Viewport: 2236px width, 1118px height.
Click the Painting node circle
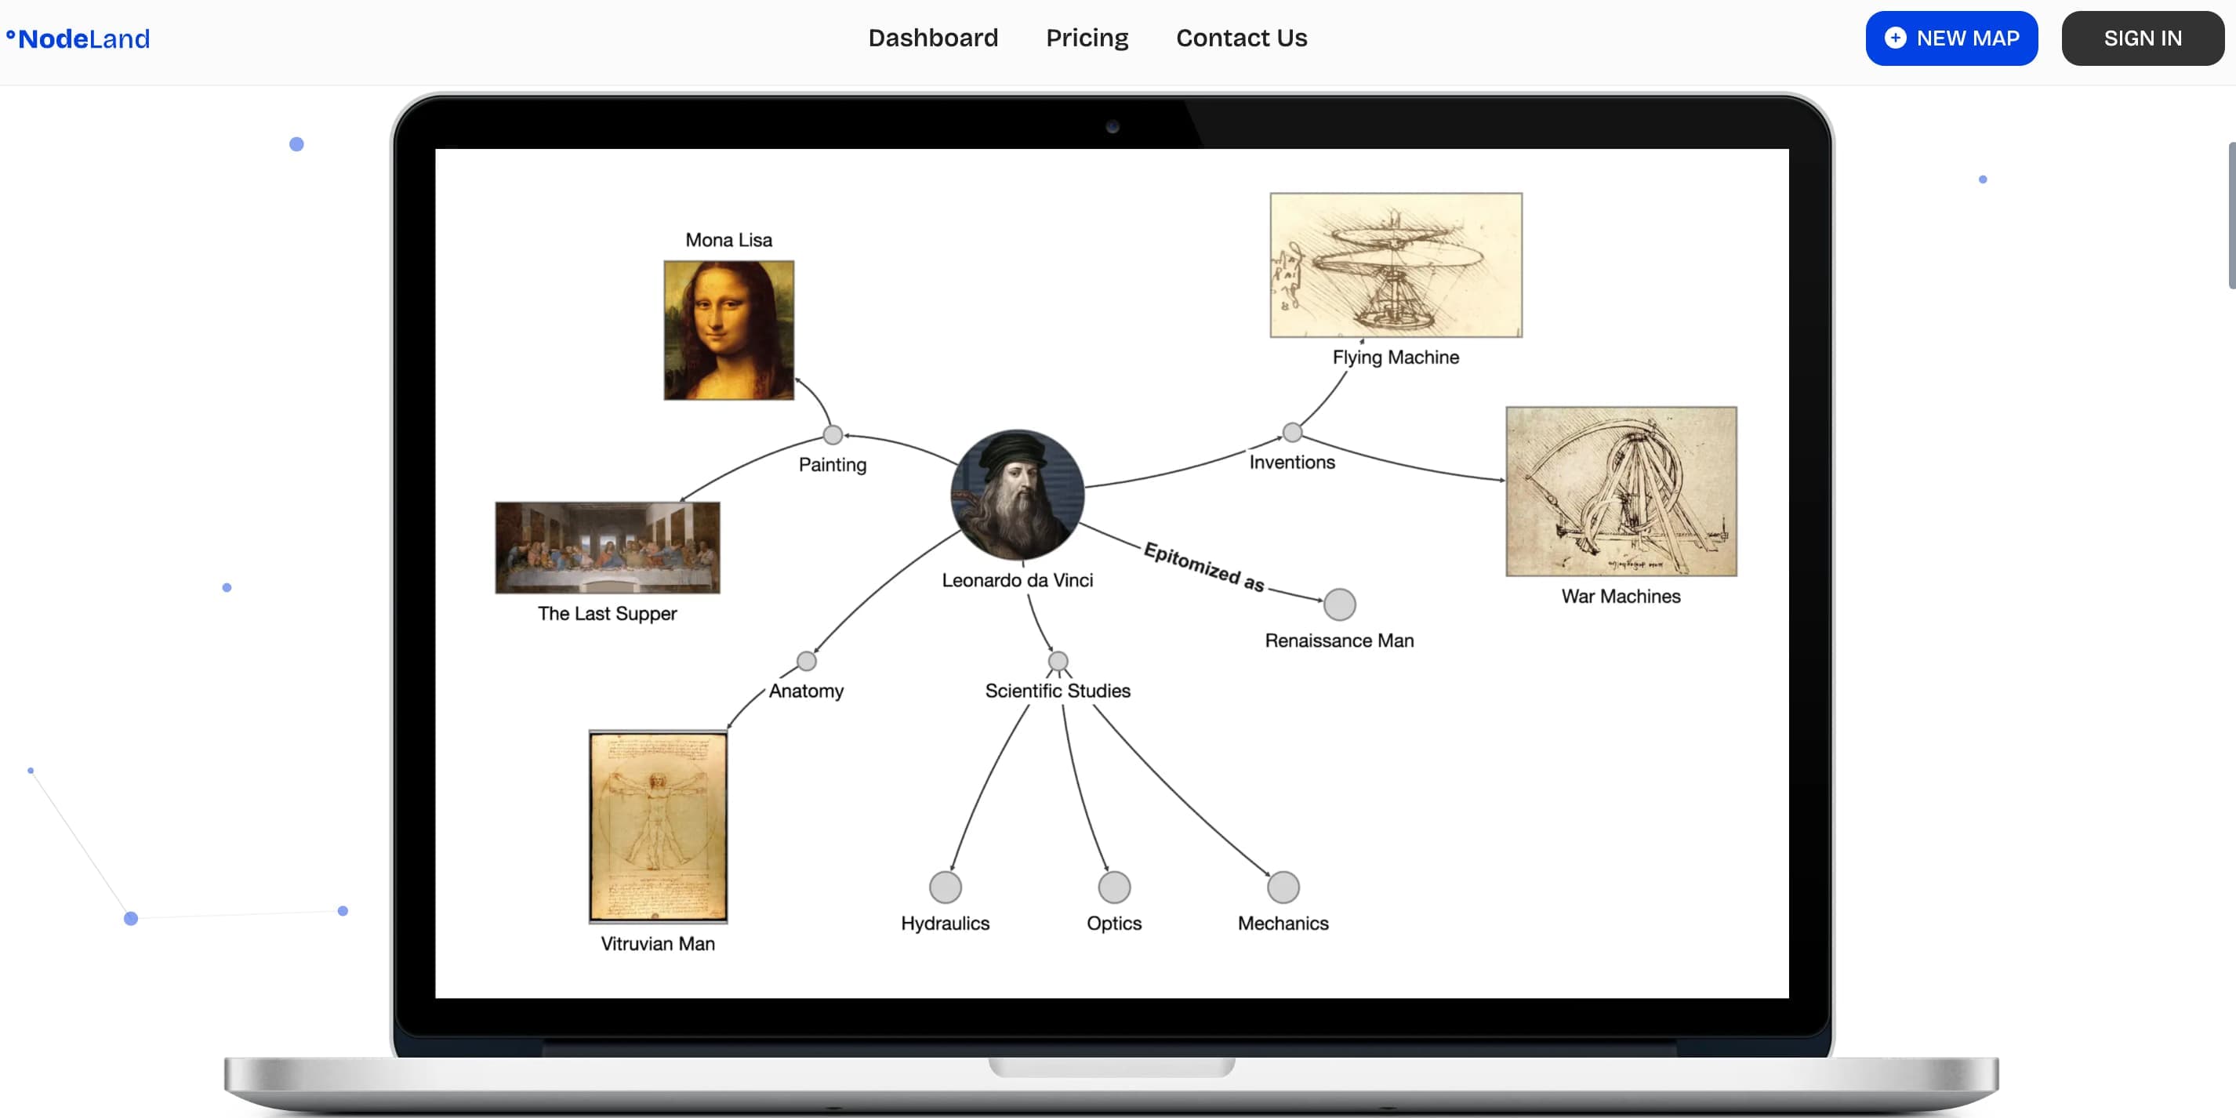pyautogui.click(x=832, y=434)
